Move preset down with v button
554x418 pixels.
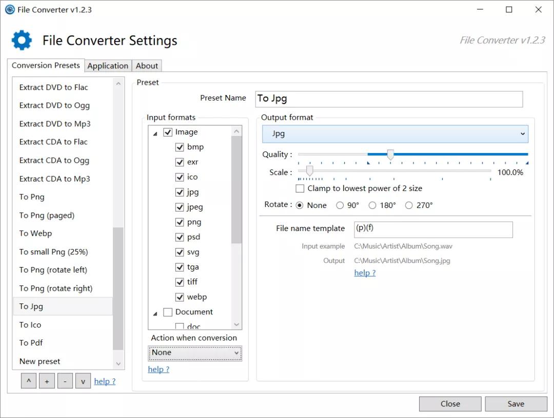coord(83,382)
